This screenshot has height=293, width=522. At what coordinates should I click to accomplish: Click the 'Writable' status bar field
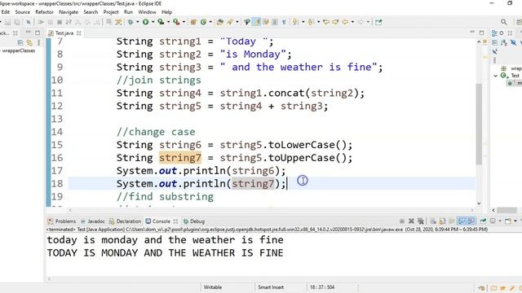click(213, 287)
